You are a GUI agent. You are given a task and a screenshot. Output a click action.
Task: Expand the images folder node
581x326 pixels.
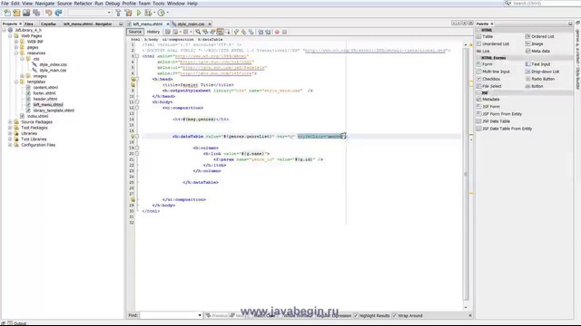click(22, 76)
